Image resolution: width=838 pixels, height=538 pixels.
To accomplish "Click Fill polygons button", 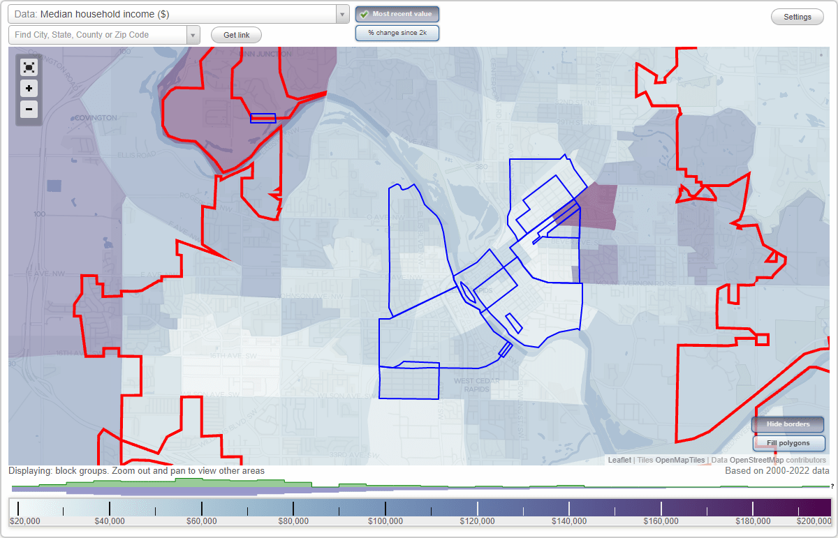I will pos(789,443).
